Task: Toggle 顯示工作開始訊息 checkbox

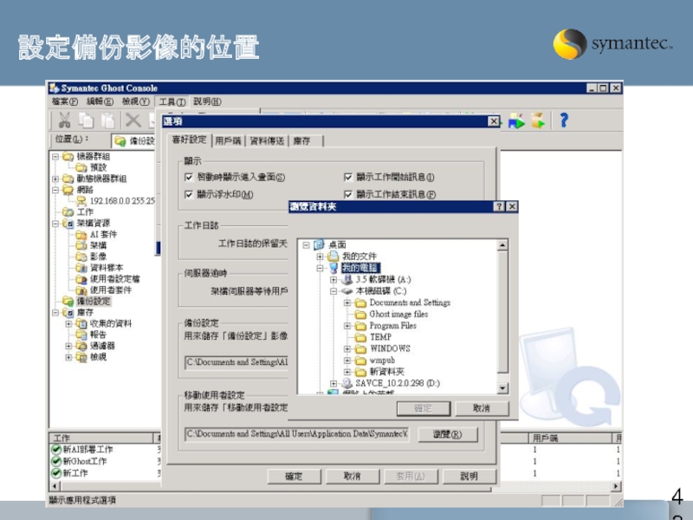Action: click(348, 178)
